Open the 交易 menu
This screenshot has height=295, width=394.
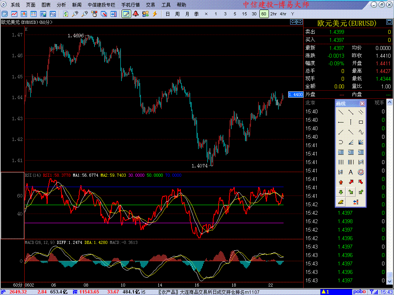click(x=150, y=5)
